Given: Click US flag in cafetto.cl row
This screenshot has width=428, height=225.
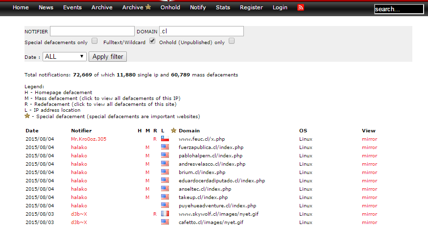Looking at the screenshot, I should tap(165, 222).
